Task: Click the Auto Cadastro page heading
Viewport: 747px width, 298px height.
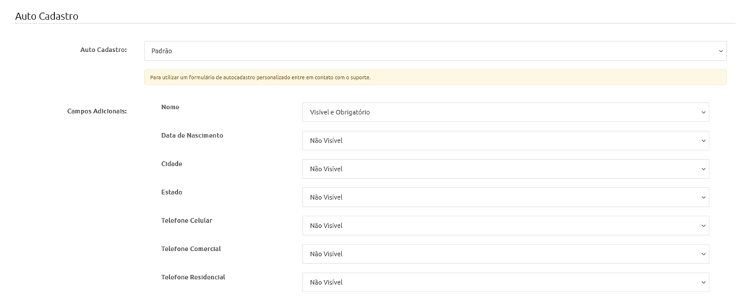Action: (x=46, y=15)
